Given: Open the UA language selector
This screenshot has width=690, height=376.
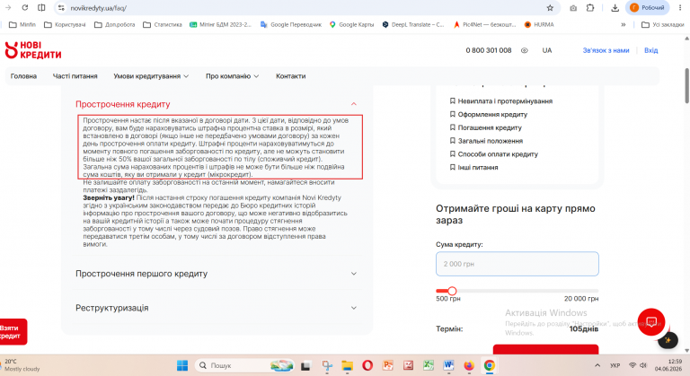Looking at the screenshot, I should point(546,50).
